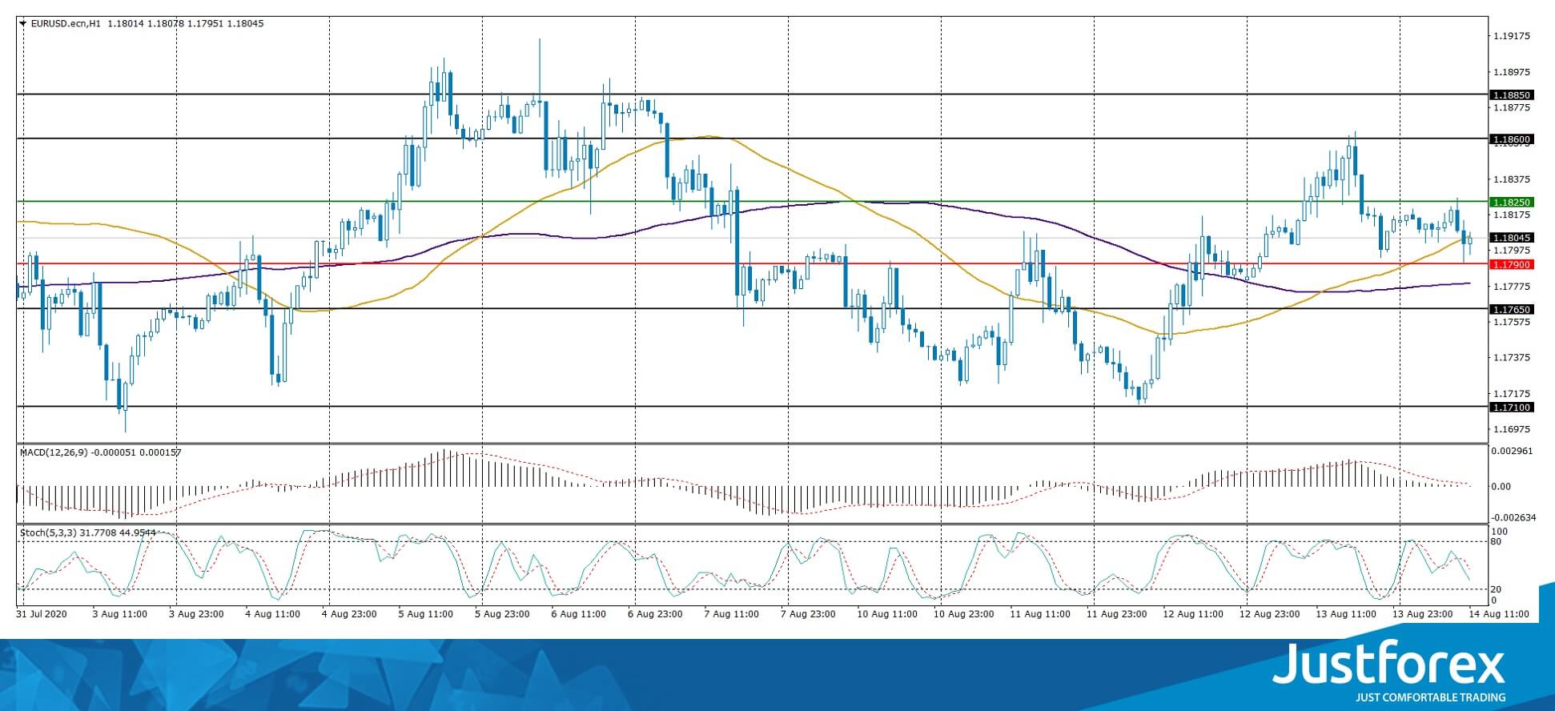
Task: Select the 1.17100 black price level tag
Action: point(1512,408)
